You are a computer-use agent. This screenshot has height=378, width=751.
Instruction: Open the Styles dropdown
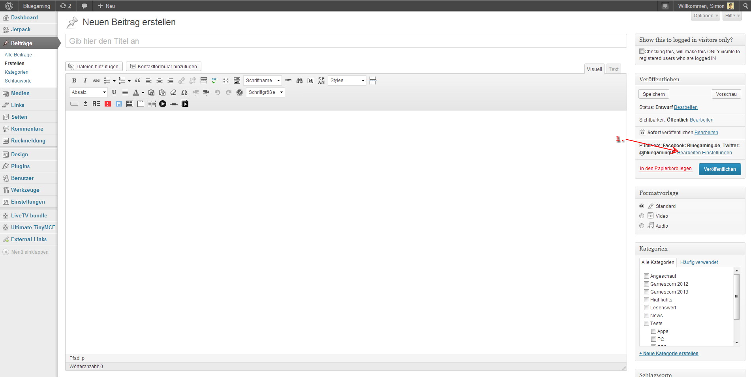click(x=347, y=80)
